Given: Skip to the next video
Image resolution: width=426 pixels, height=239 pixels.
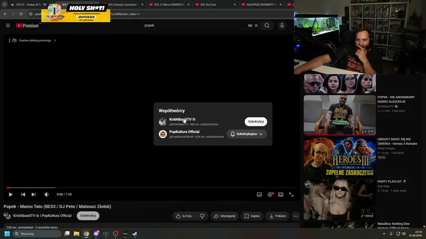Looking at the screenshot, I should (34, 195).
